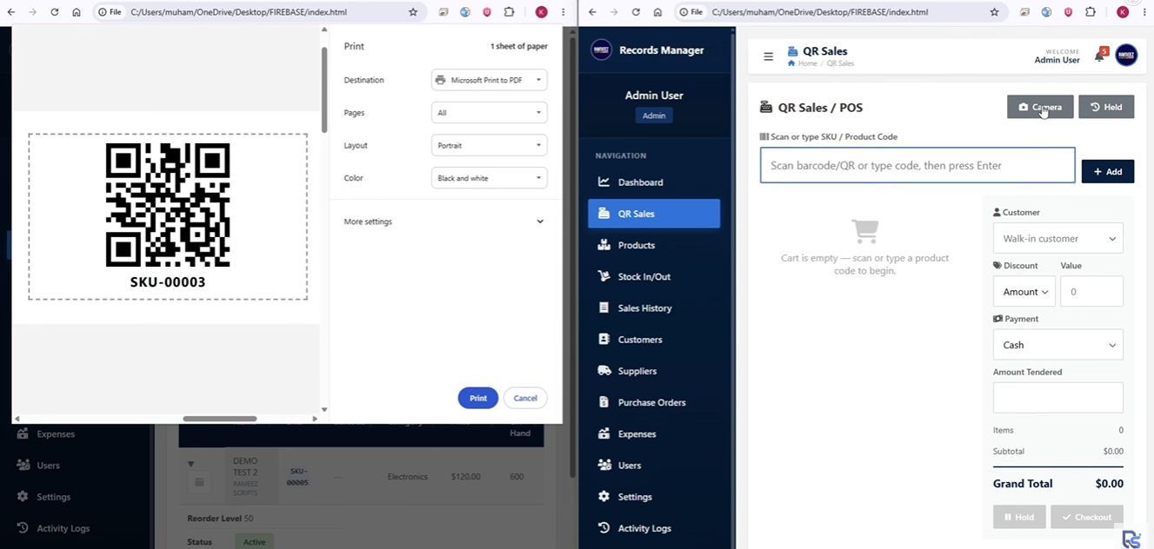Click the Amount Tendered field

pyautogui.click(x=1057, y=398)
